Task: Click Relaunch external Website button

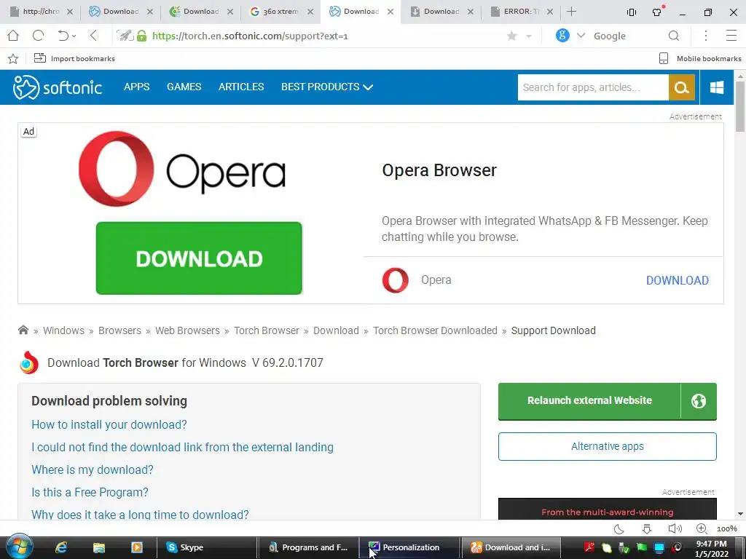Action: [589, 401]
